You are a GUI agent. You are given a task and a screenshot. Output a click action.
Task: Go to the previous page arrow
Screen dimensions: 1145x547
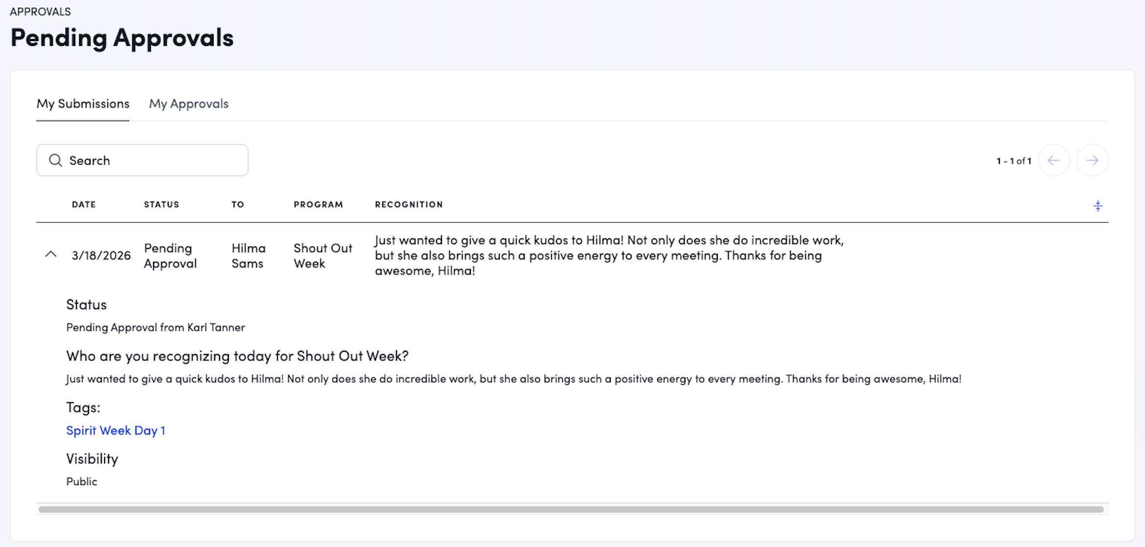(1054, 160)
